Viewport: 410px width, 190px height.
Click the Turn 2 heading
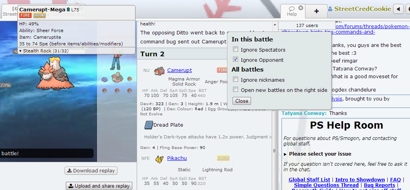[152, 54]
